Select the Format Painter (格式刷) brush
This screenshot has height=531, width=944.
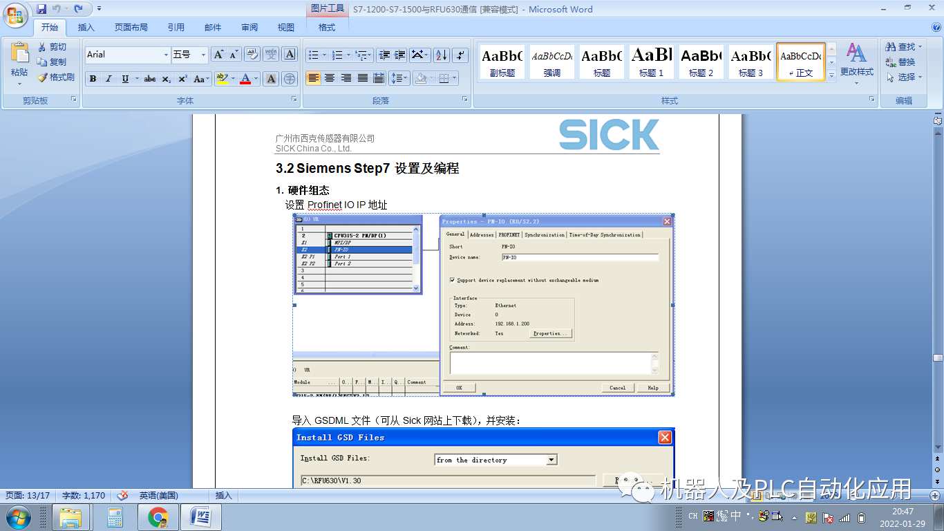tap(56, 77)
